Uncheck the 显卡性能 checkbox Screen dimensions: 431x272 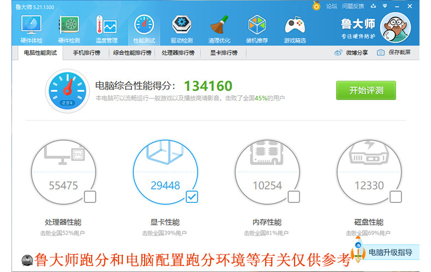pyautogui.click(x=192, y=196)
